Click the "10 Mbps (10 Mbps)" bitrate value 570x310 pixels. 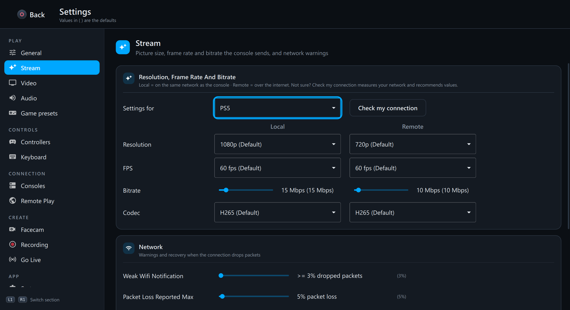pos(442,190)
